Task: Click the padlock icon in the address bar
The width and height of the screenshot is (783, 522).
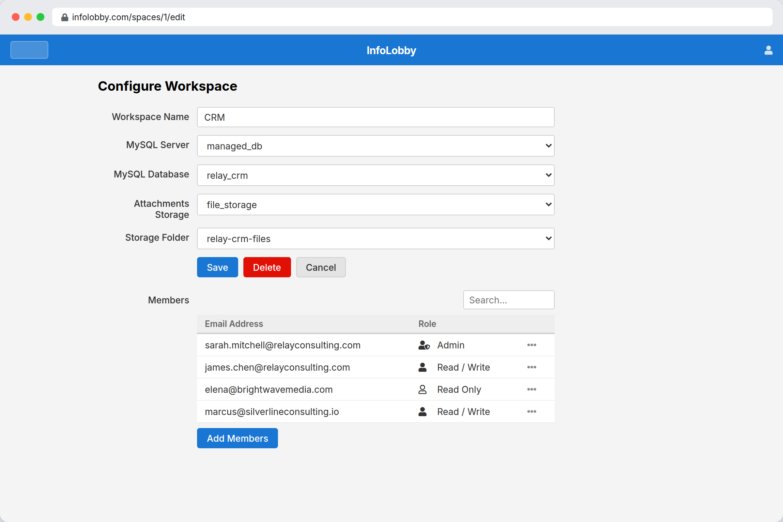Action: (65, 17)
